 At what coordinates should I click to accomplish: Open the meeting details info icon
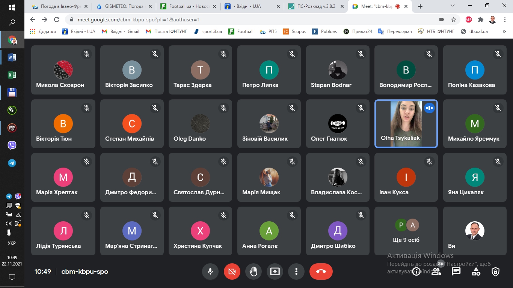[416, 271]
